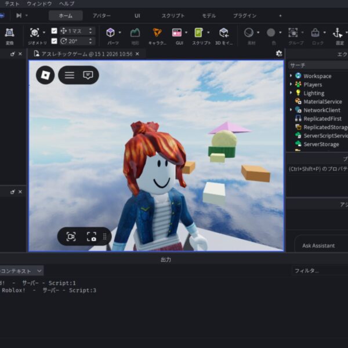Image resolution: width=348 pixels, height=348 pixels.
Task: Click the lock icon in the ribbon
Action: pyautogui.click(x=315, y=32)
